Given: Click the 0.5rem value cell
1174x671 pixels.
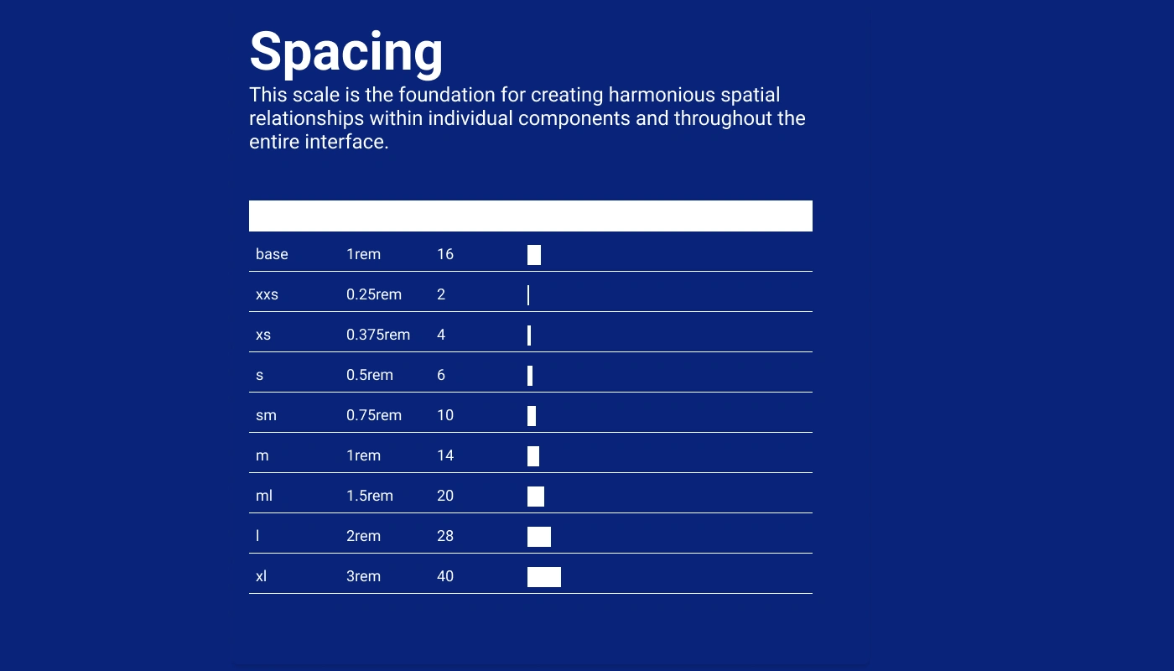Looking at the screenshot, I should (370, 375).
